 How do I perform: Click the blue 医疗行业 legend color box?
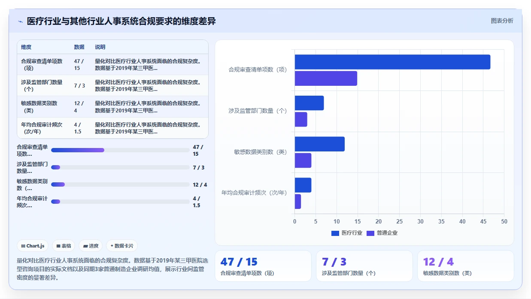(335, 233)
